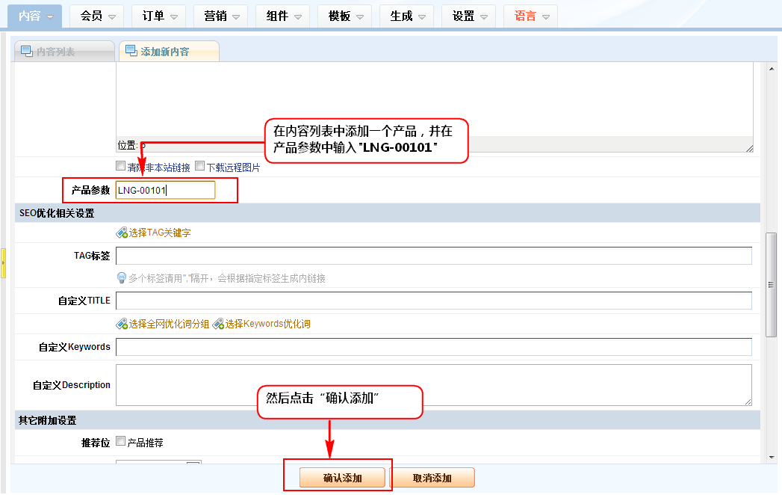Click the tag icon beside 选择TAG关键字
The width and height of the screenshot is (782, 495).
(x=122, y=233)
